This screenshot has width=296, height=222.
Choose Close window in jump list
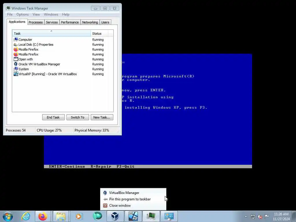click(x=133, y=206)
